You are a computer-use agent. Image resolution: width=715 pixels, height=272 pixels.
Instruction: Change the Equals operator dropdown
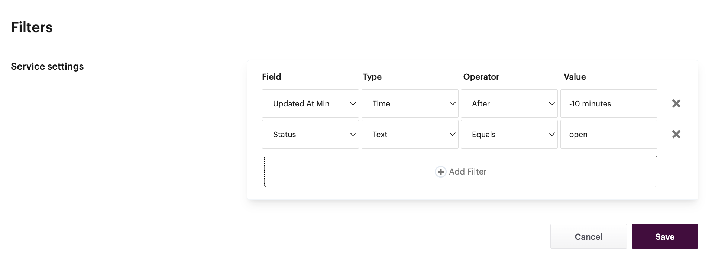click(509, 135)
